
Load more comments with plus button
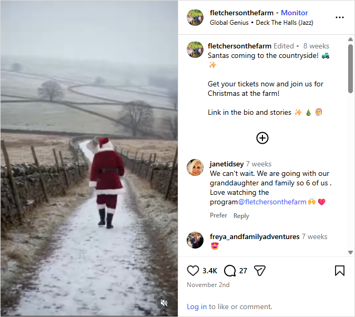[x=262, y=138]
